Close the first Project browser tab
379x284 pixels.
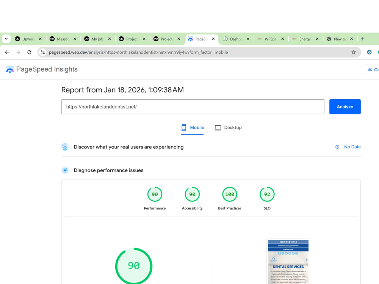[144, 39]
